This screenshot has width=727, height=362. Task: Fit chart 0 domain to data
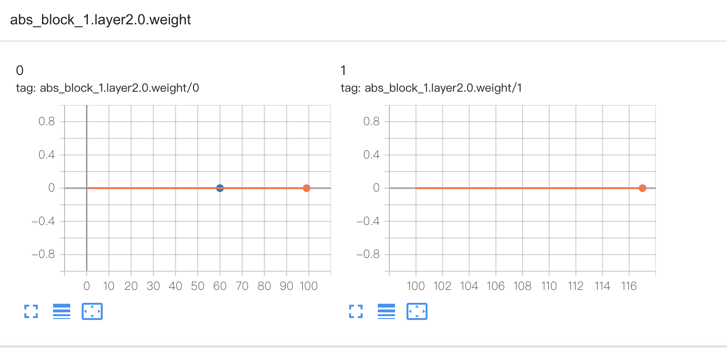(x=92, y=311)
